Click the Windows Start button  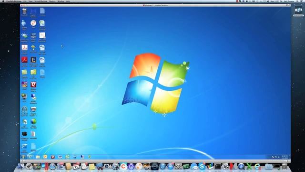(23, 157)
